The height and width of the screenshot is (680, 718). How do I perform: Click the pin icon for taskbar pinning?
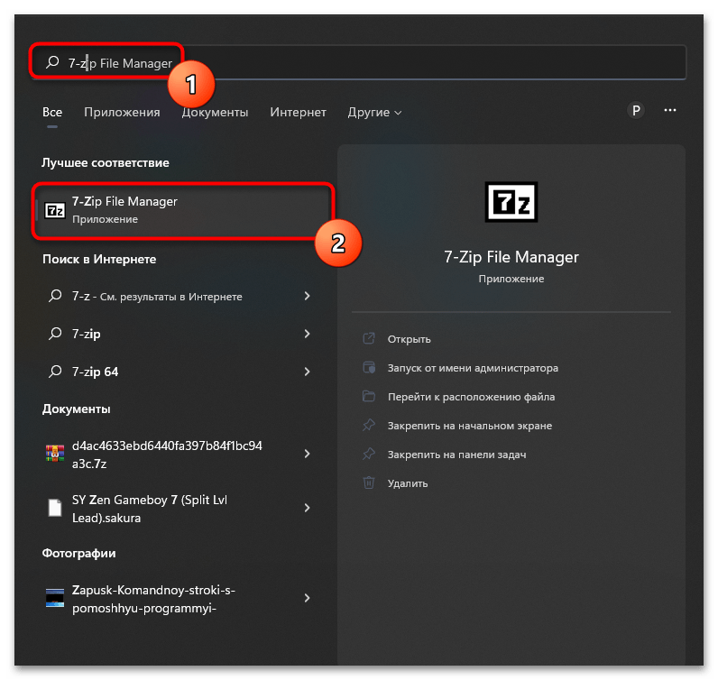click(369, 455)
